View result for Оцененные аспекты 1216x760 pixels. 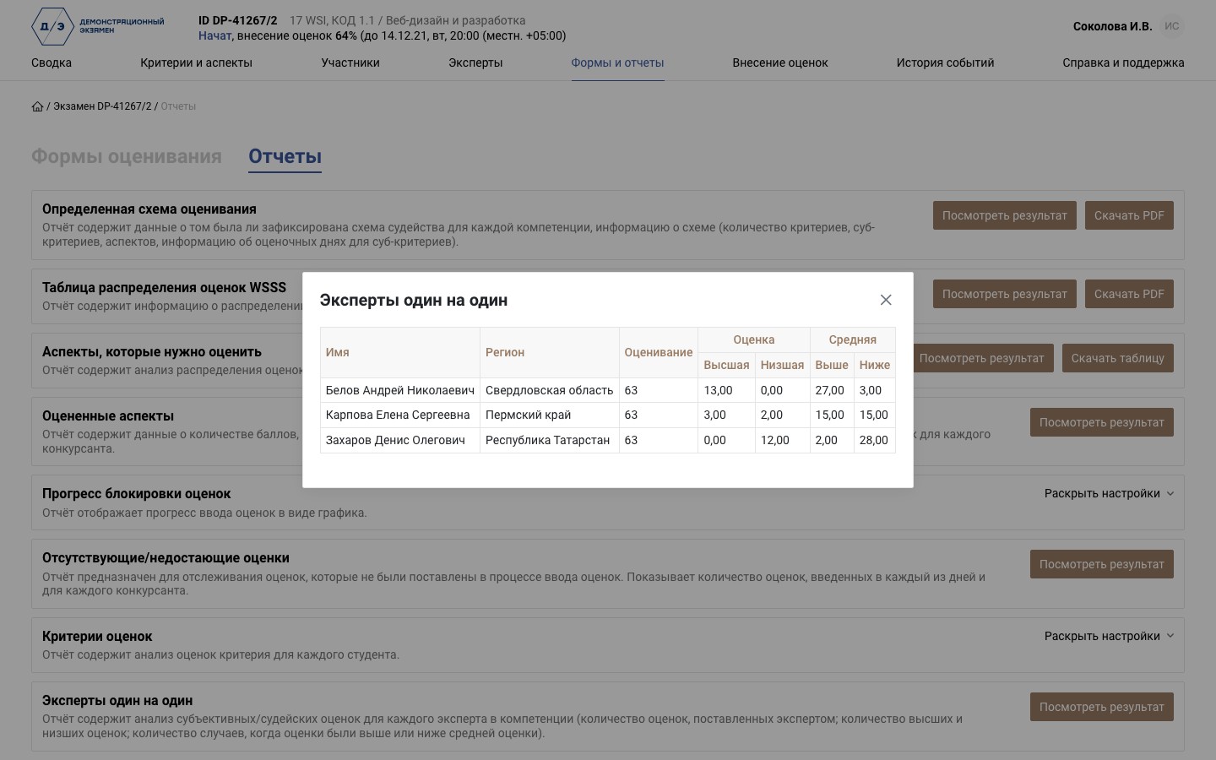tap(1102, 422)
